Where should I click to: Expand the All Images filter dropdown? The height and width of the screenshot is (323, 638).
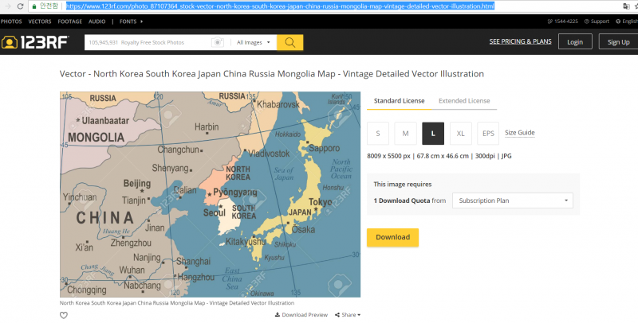[254, 42]
